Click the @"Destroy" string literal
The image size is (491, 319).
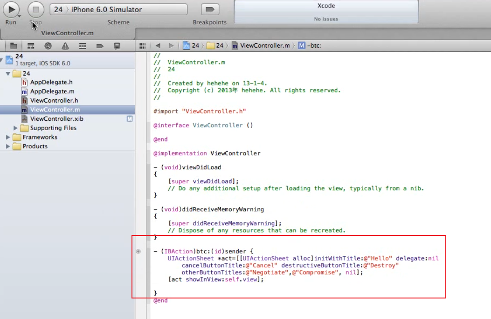[381, 265]
